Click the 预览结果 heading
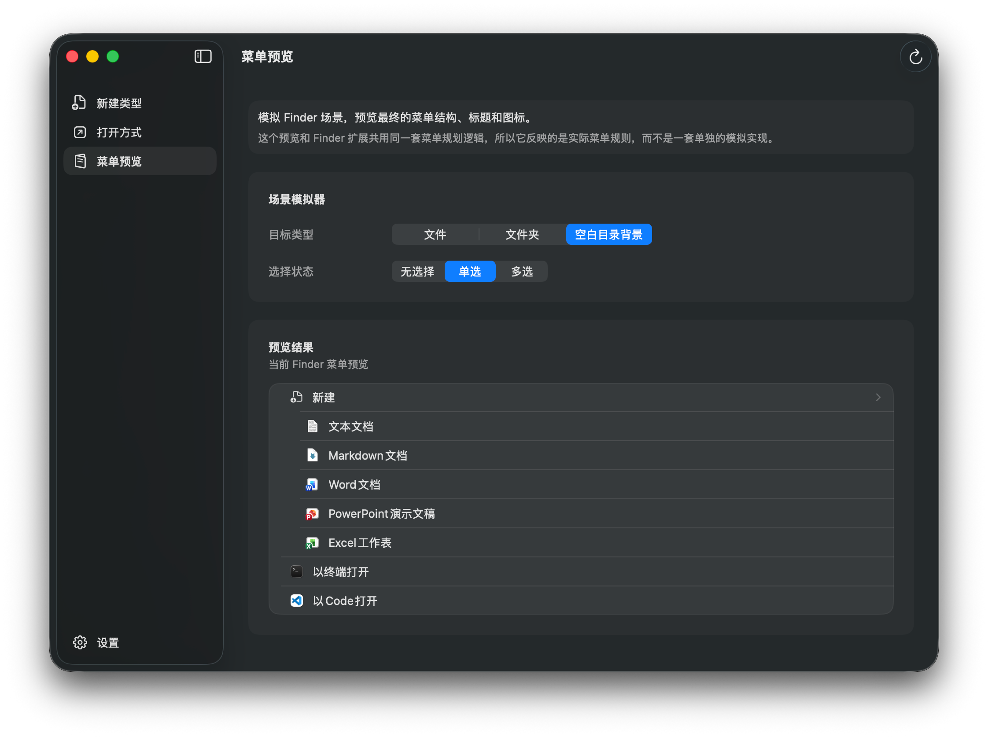Image resolution: width=988 pixels, height=737 pixels. coord(291,347)
